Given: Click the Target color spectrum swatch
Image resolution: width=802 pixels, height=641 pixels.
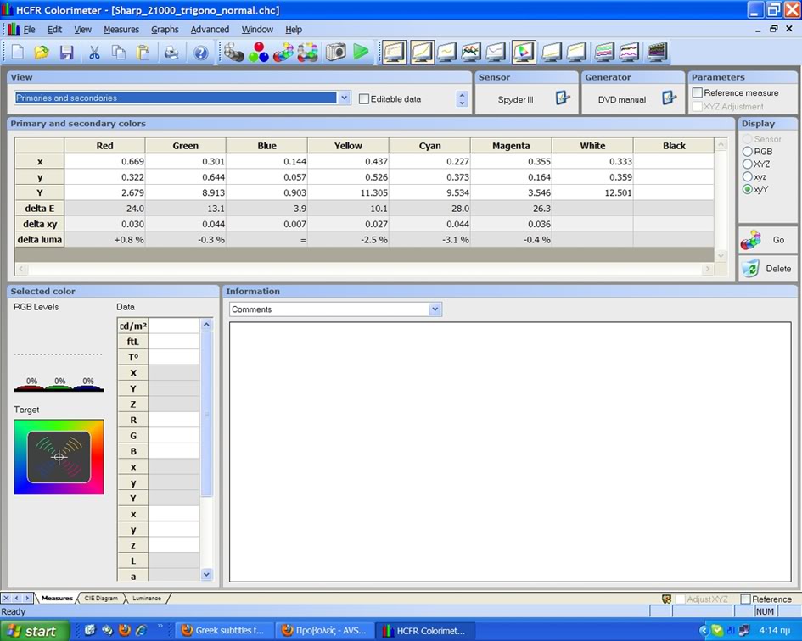Looking at the screenshot, I should tap(59, 457).
